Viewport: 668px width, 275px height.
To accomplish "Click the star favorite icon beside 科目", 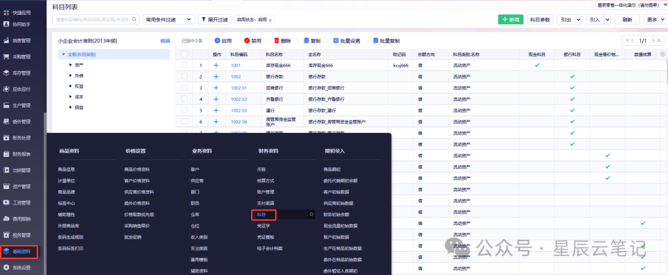I will (311, 214).
